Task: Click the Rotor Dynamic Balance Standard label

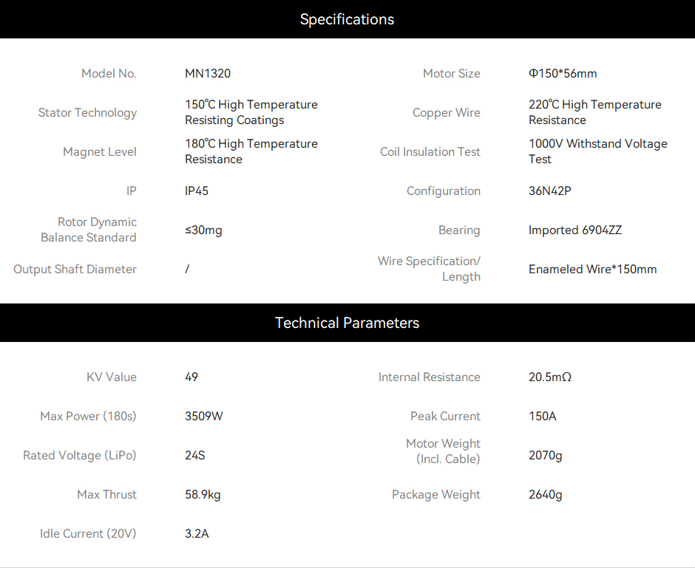Action: [x=89, y=230]
